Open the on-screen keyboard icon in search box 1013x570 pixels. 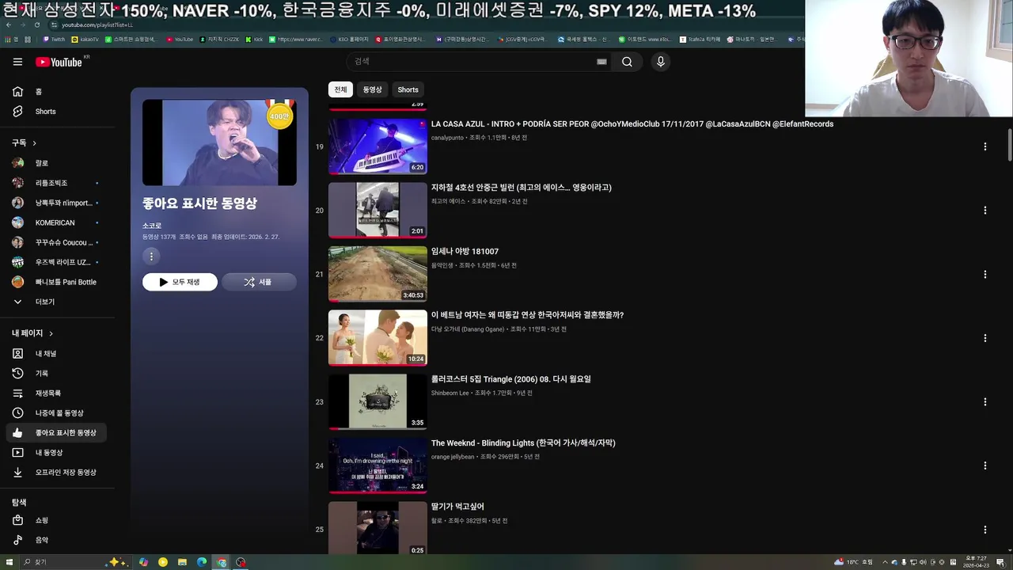[601, 62]
